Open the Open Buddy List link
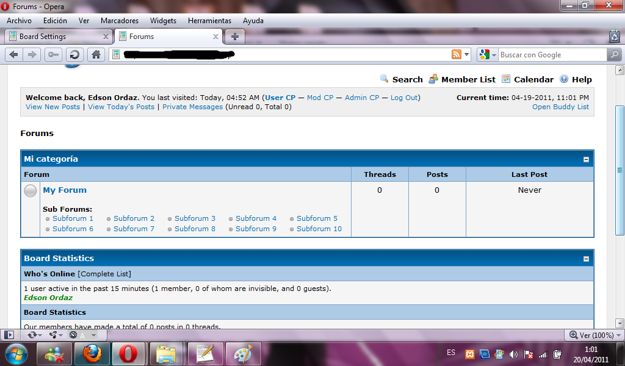This screenshot has width=625, height=366. (560, 107)
